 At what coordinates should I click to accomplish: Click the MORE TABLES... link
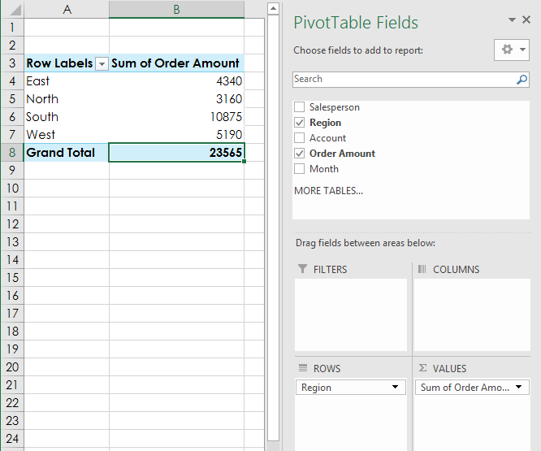(x=328, y=191)
